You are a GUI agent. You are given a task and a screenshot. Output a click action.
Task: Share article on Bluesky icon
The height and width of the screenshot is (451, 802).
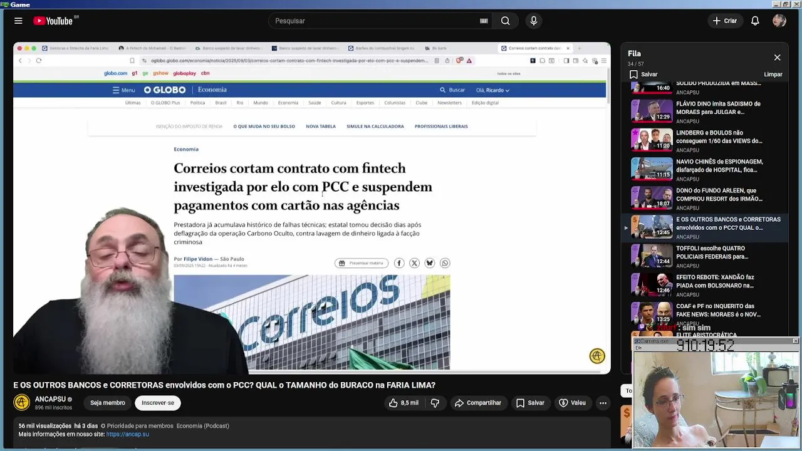coord(429,263)
